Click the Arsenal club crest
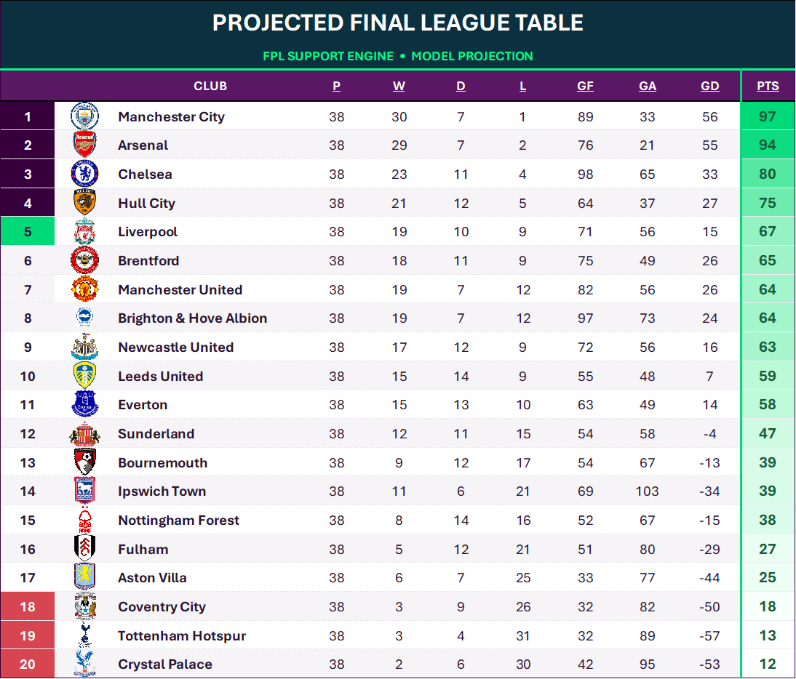This screenshot has height=679, width=796. tap(85, 145)
